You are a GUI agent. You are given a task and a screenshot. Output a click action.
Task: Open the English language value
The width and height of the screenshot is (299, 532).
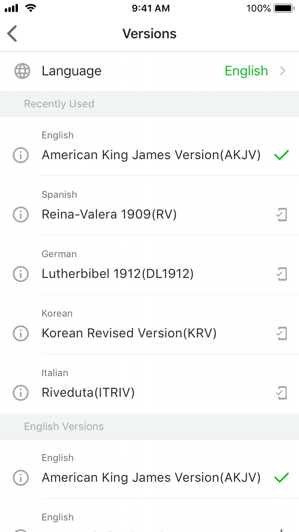pos(246,71)
